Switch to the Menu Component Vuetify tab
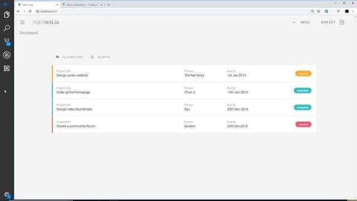This screenshot has height=201, width=357. click(x=83, y=5)
